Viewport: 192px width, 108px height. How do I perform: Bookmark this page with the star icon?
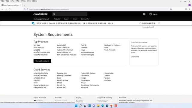click(x=171, y=9)
